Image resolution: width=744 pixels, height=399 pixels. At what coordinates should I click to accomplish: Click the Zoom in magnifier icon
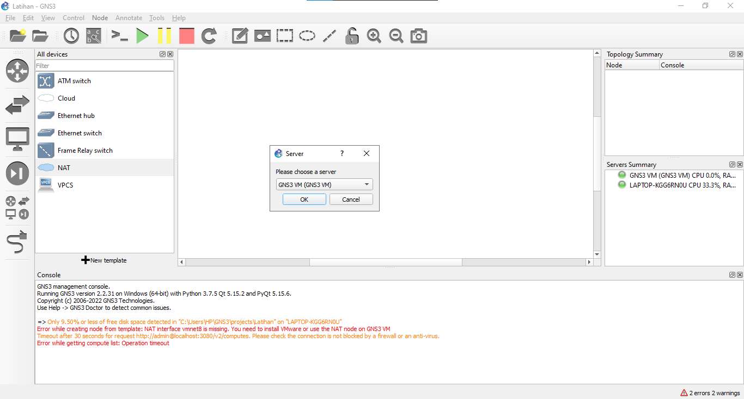[374, 36]
